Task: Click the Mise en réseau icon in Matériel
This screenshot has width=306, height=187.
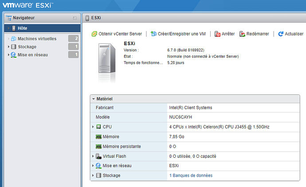Action: [x=98, y=166]
